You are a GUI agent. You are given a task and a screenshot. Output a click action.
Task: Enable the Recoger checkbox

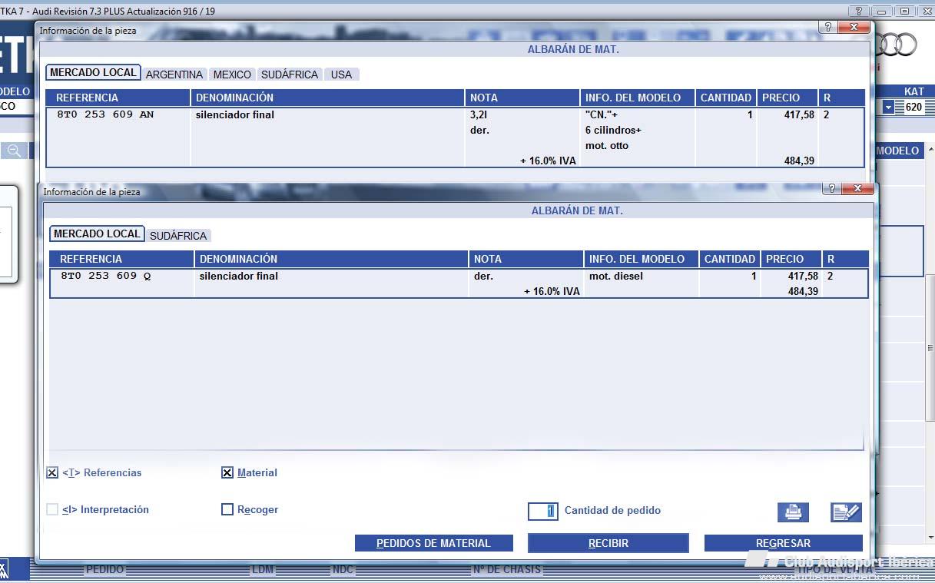tap(227, 509)
